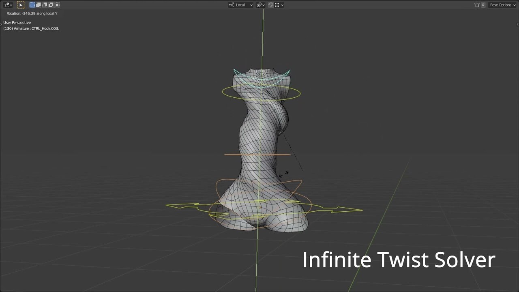Toggle the highlighted proportional editing swirl icon
519x292 pixels.
click(x=271, y=4)
